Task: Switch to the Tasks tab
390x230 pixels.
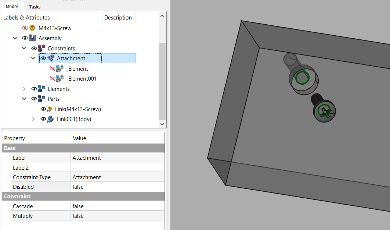Action: (35, 6)
